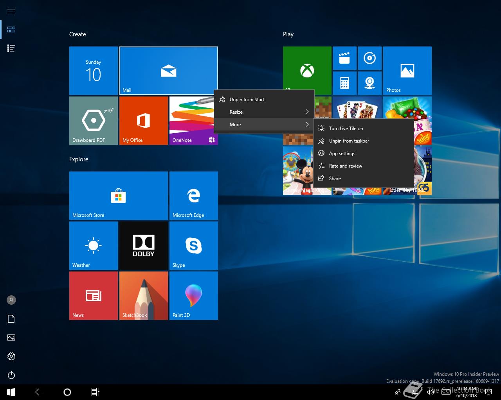The width and height of the screenshot is (501, 400).
Task: Open the Groove Music tile
Action: pos(370,58)
